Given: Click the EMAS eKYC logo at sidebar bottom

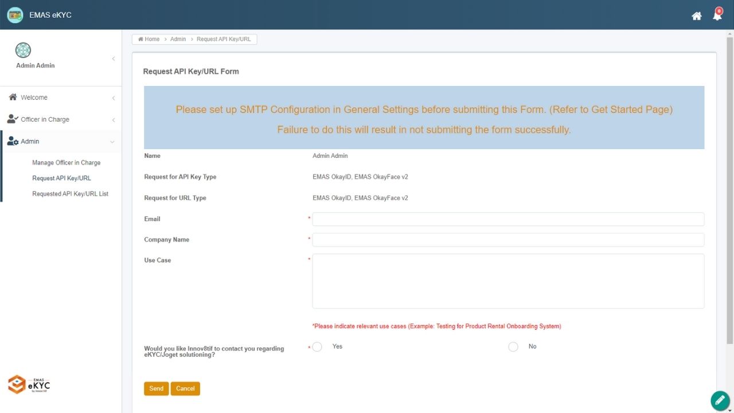Looking at the screenshot, I should (29, 384).
